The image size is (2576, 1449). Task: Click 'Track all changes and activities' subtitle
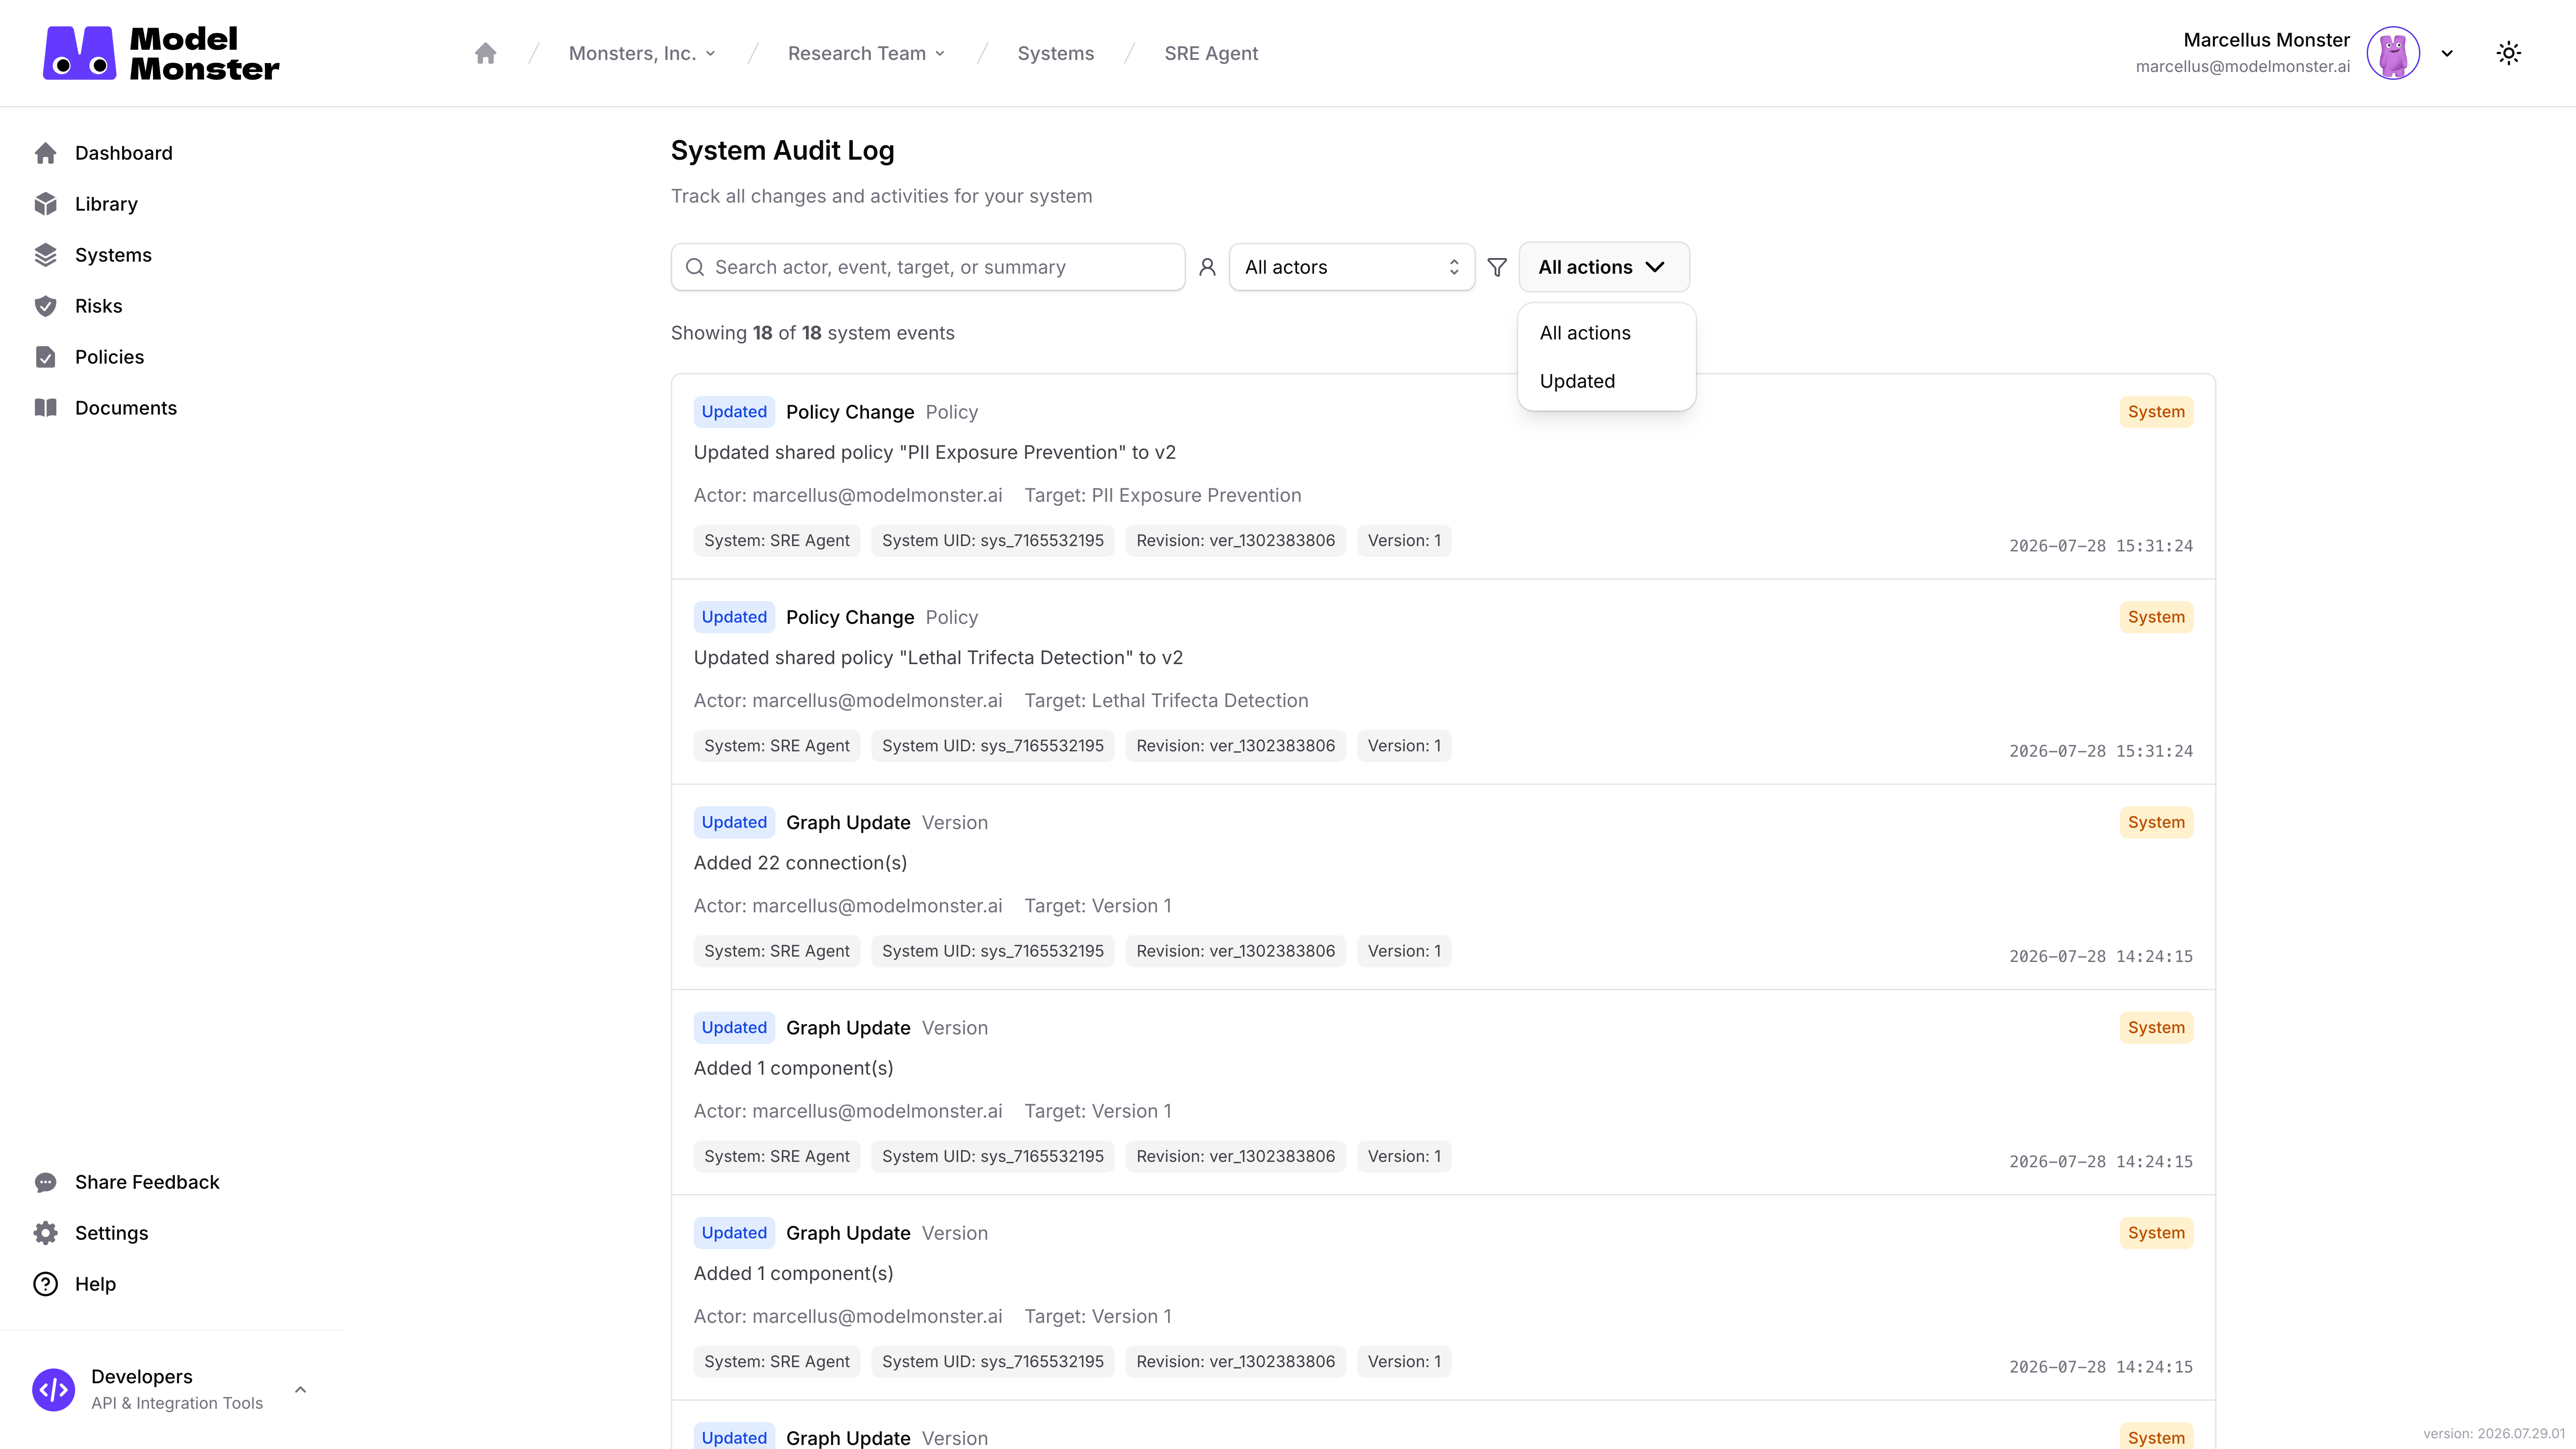tap(881, 196)
